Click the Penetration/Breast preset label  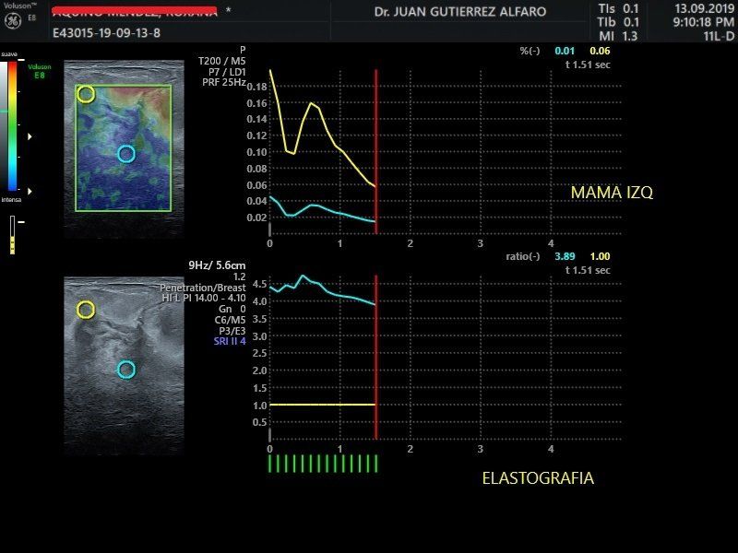(203, 288)
